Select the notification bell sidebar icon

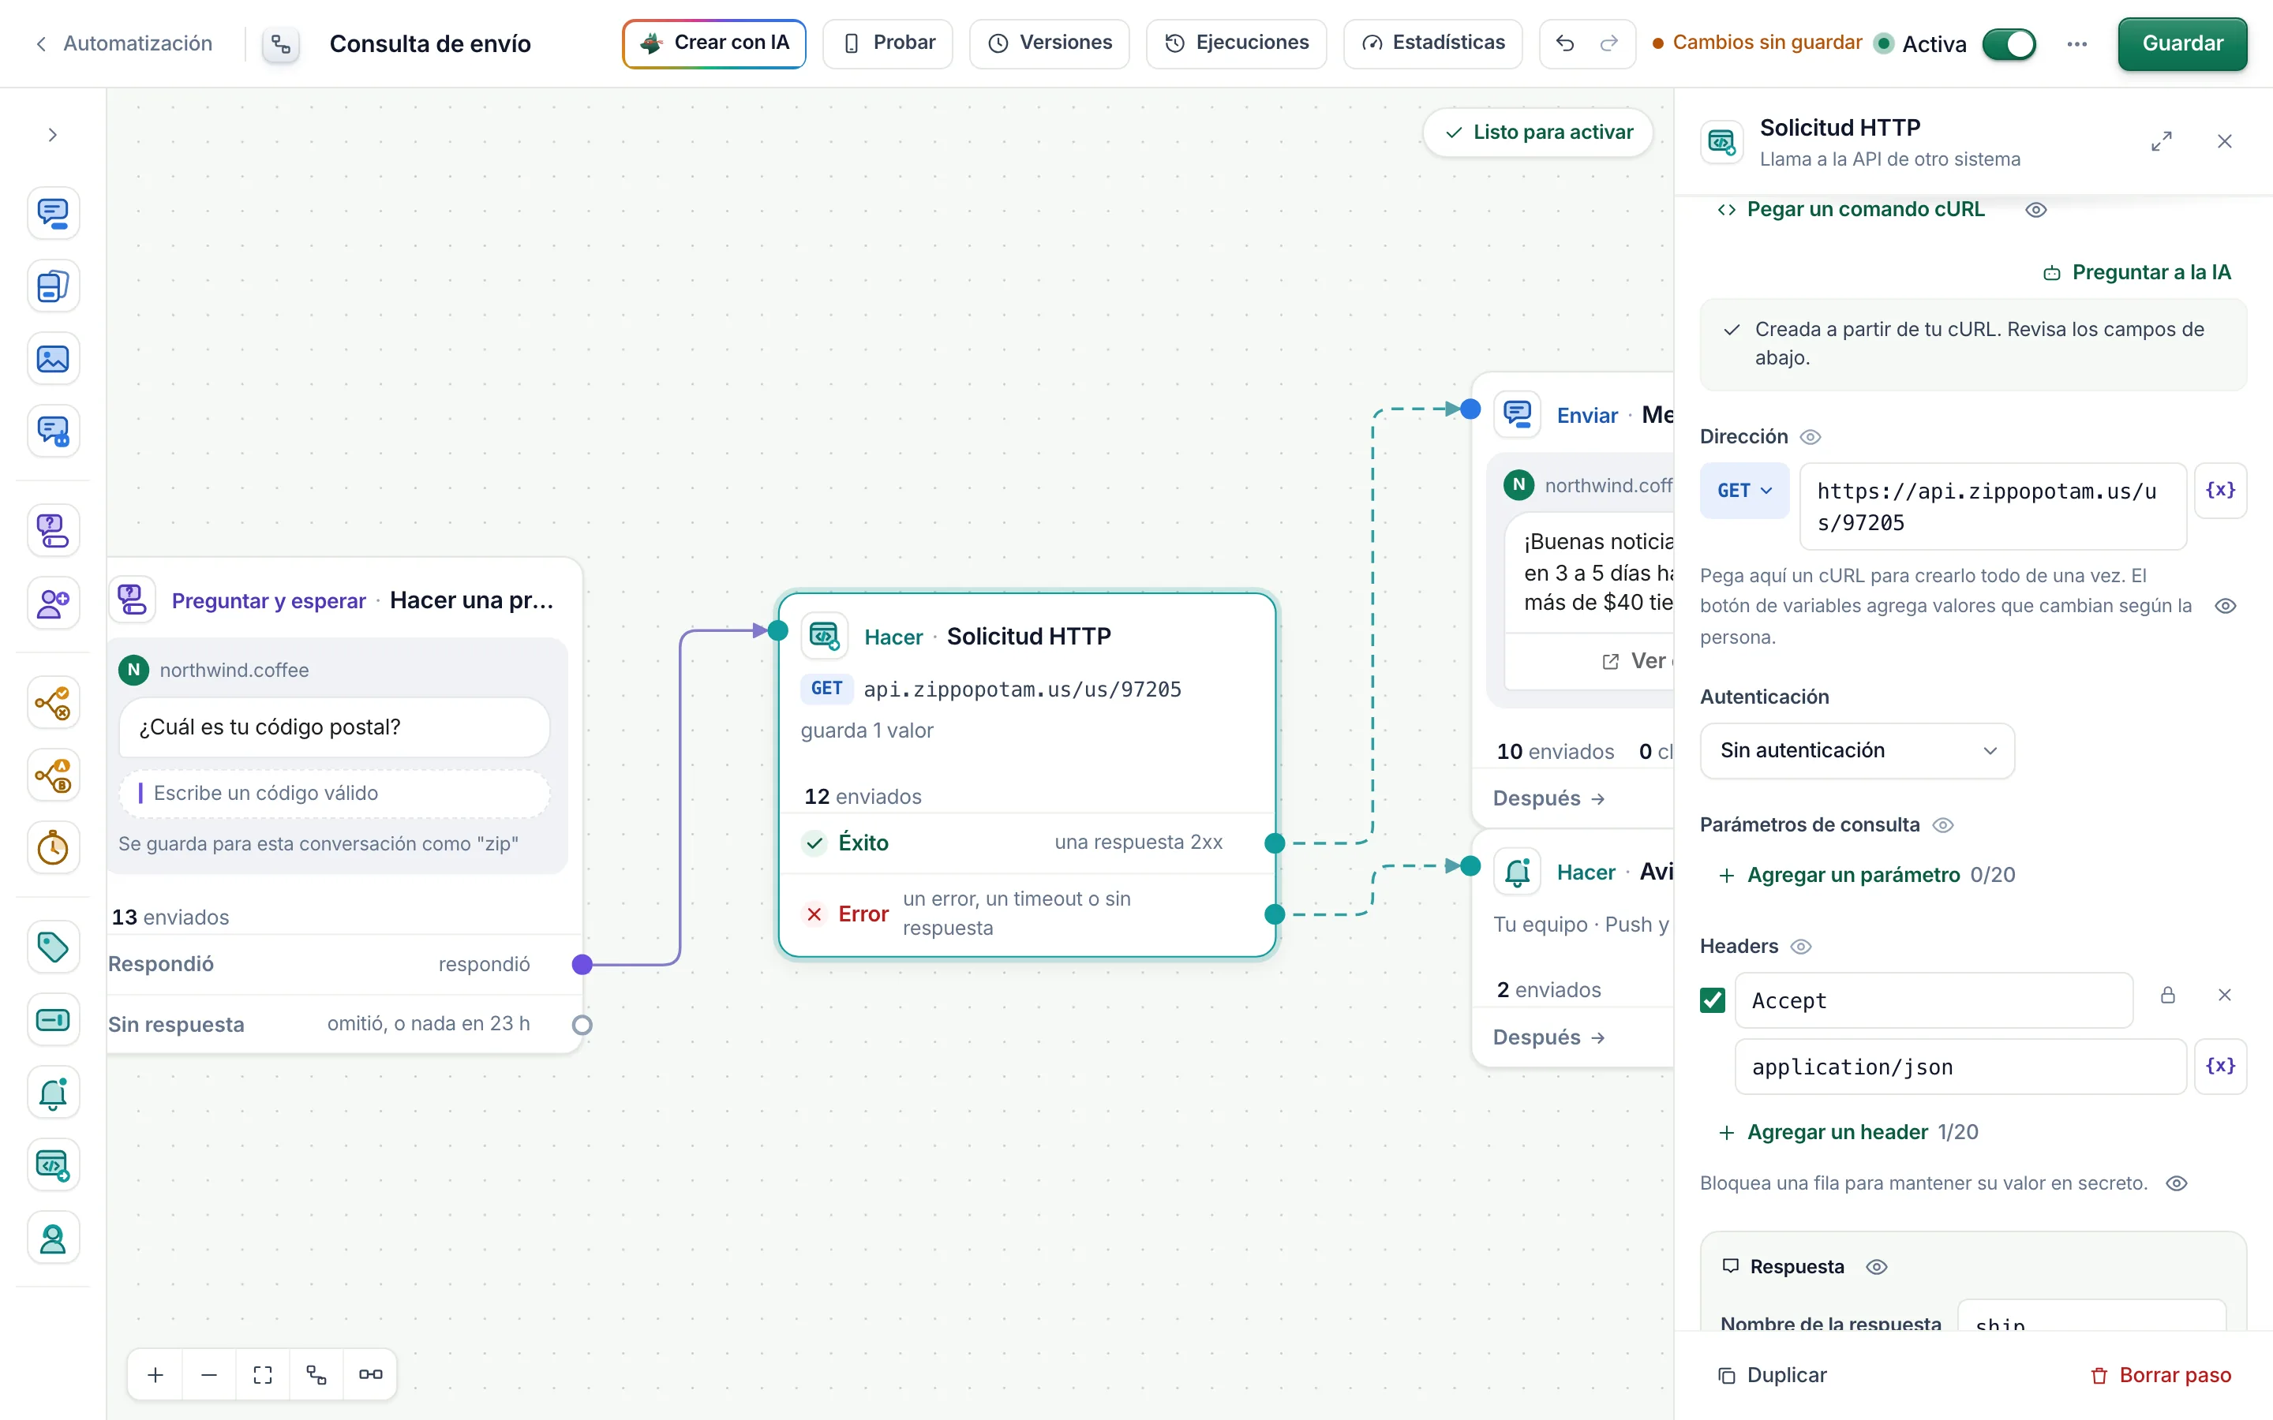(x=53, y=1093)
